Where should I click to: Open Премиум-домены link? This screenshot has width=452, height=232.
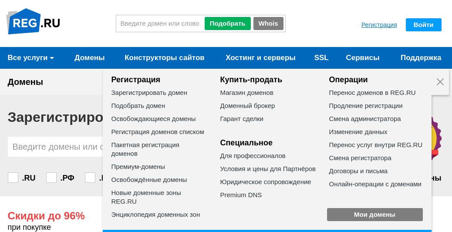pyautogui.click(x=138, y=167)
